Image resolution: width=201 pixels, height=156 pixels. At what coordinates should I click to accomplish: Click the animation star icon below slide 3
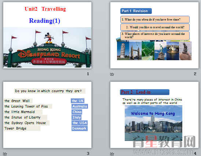[5, 154]
